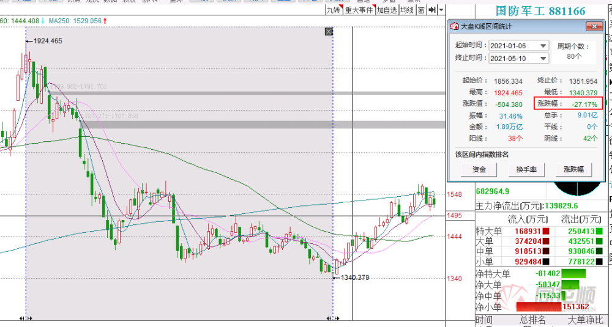This screenshot has height=327, width=612.
Task: Click the 窗 window button
Action: point(421,10)
